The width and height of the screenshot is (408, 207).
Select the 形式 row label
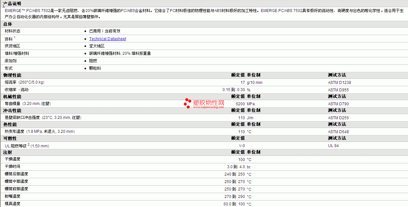click(x=8, y=68)
